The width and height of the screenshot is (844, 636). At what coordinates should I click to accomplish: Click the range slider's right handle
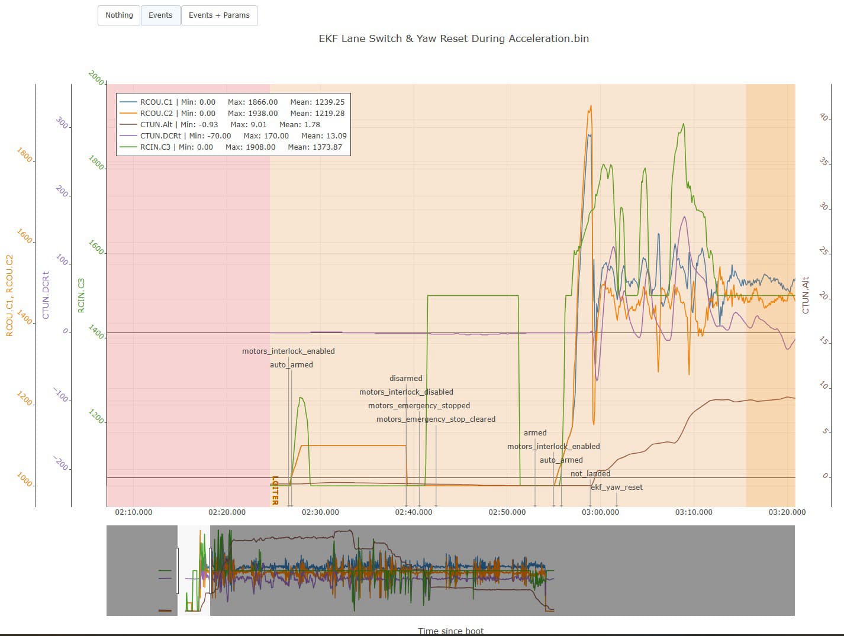point(210,570)
